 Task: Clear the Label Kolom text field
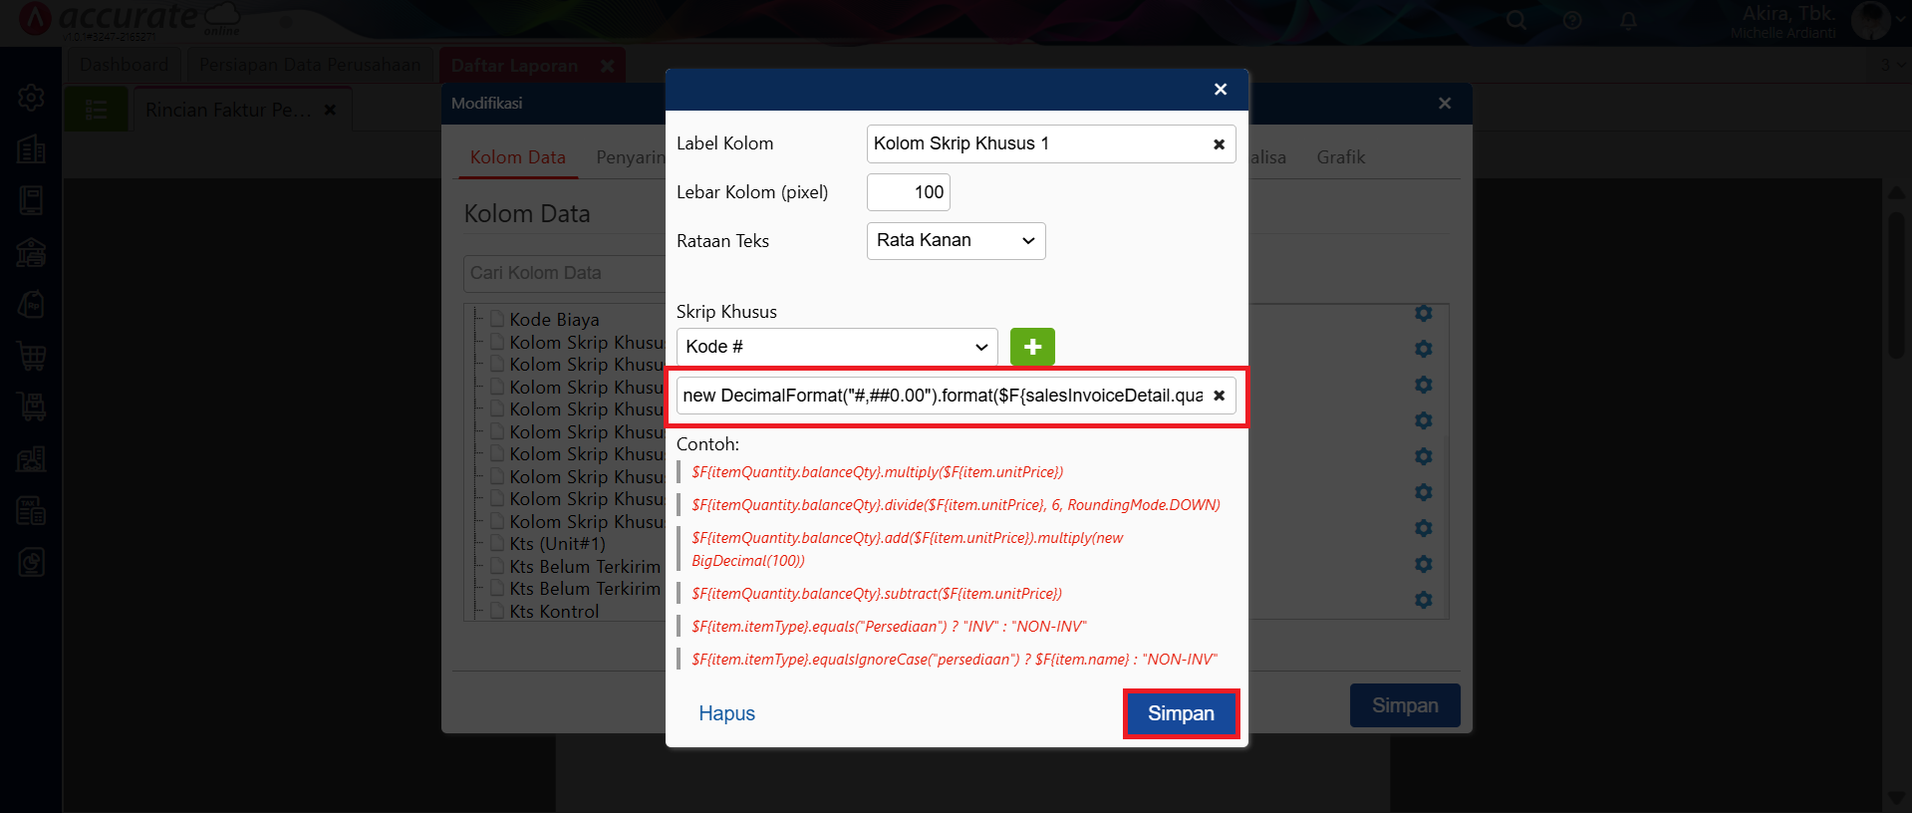click(x=1219, y=144)
